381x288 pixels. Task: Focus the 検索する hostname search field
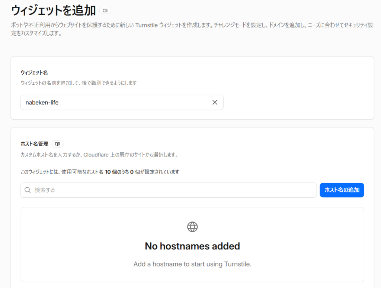pos(169,190)
